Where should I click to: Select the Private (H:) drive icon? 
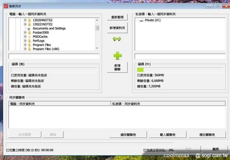[141, 20]
